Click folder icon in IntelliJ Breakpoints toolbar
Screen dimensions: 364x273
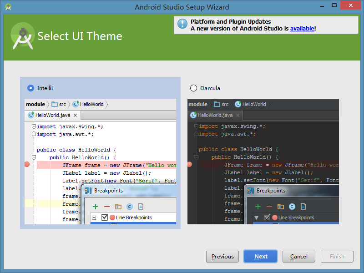118,207
